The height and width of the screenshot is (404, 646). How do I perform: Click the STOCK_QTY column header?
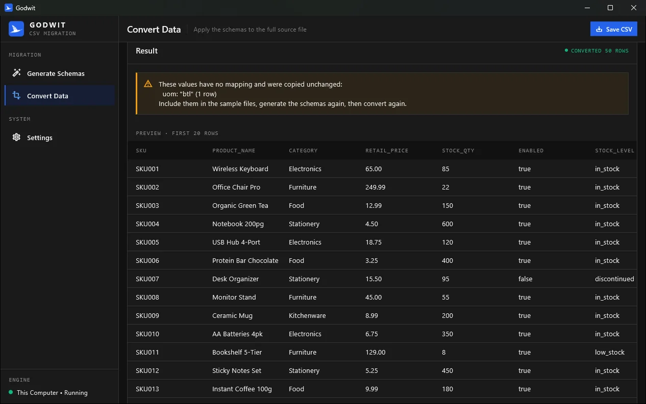458,151
